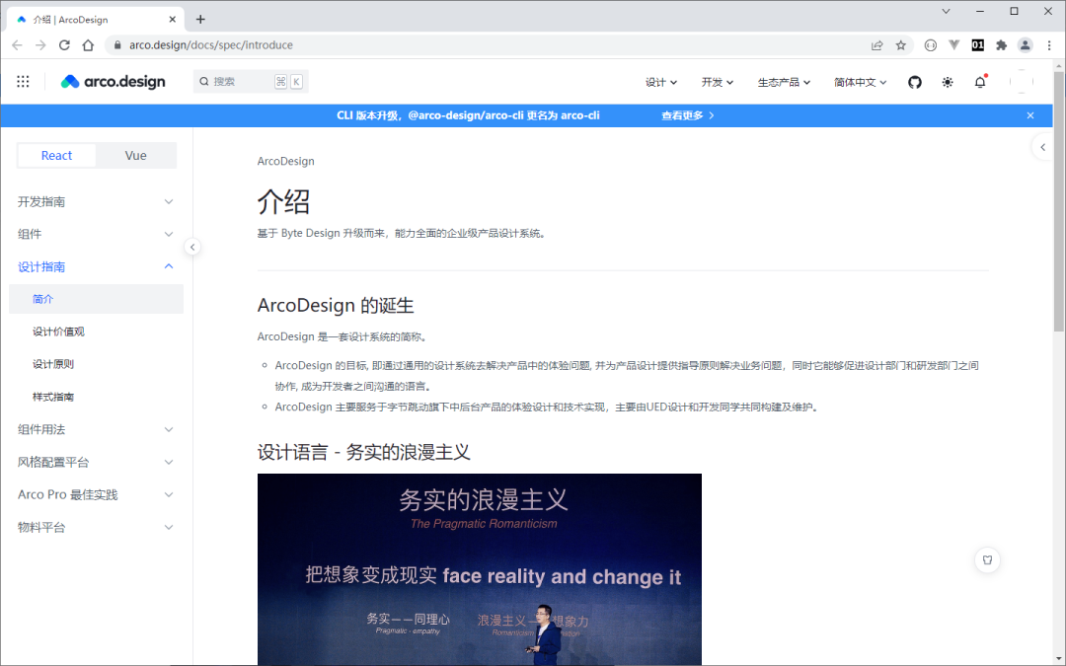The height and width of the screenshot is (666, 1066).
Task: Toggle light/dark theme sun icon
Action: click(948, 82)
